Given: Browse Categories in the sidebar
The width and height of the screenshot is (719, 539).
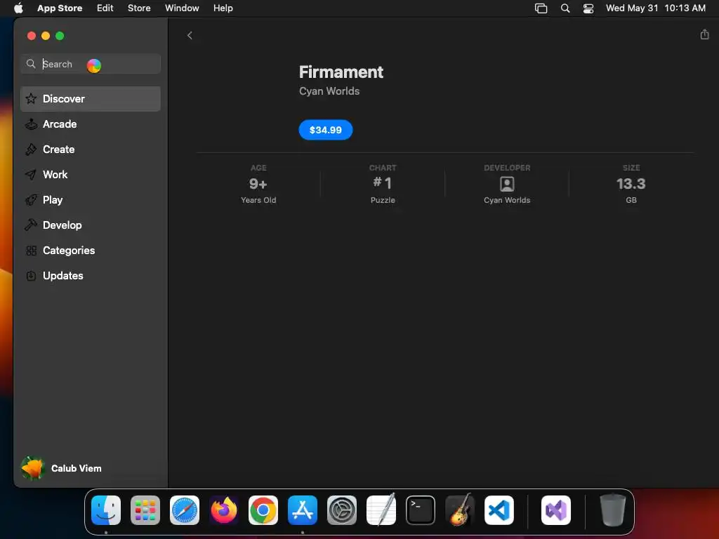Looking at the screenshot, I should (91, 251).
